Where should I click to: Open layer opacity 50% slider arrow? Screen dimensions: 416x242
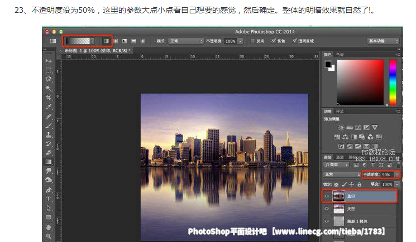397,175
